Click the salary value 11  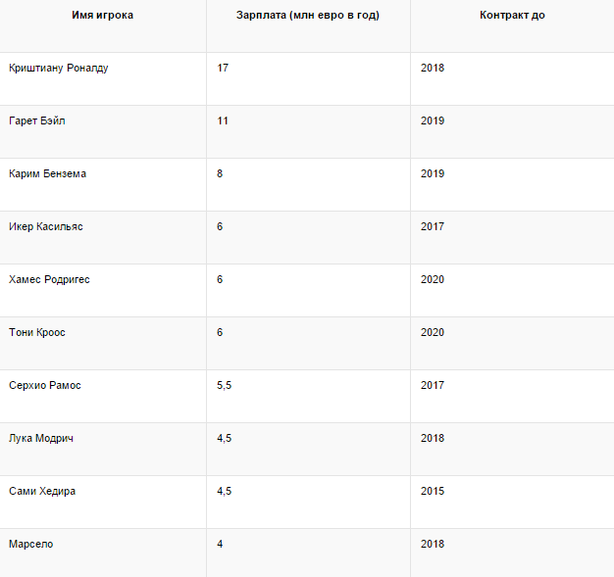223,121
